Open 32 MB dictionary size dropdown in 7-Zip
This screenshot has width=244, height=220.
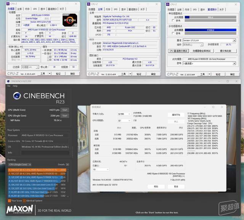[124, 114]
